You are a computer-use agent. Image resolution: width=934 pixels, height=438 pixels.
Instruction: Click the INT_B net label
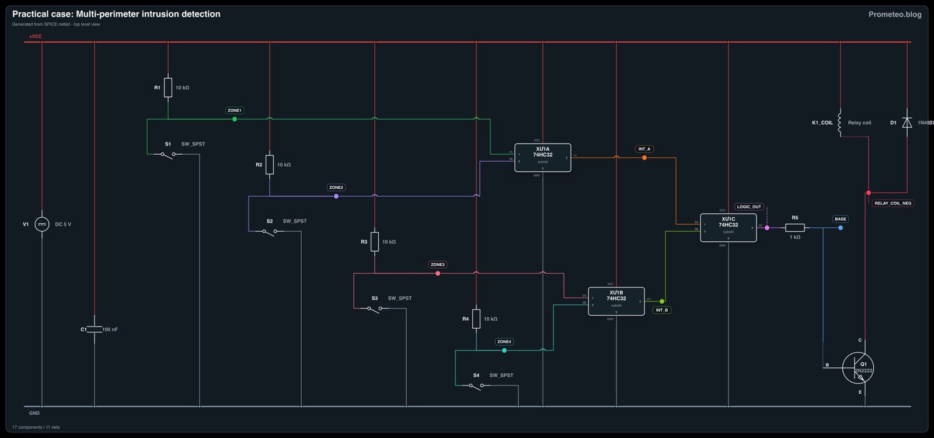point(662,310)
